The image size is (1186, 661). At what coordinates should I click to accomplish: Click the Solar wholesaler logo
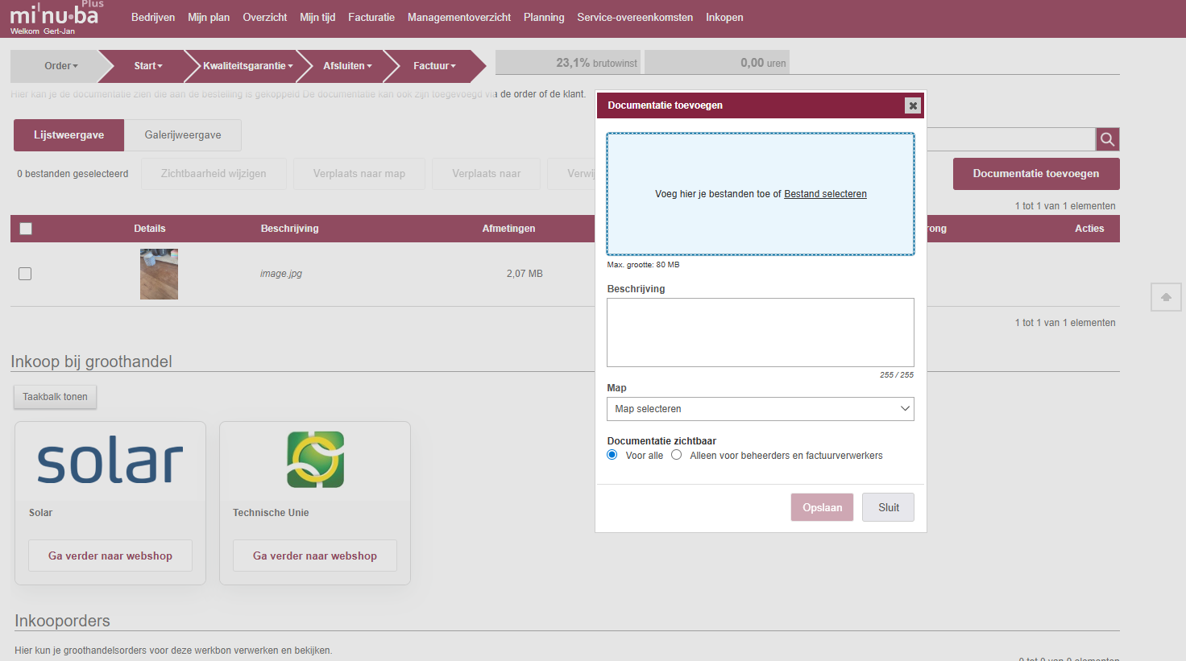coord(110,461)
